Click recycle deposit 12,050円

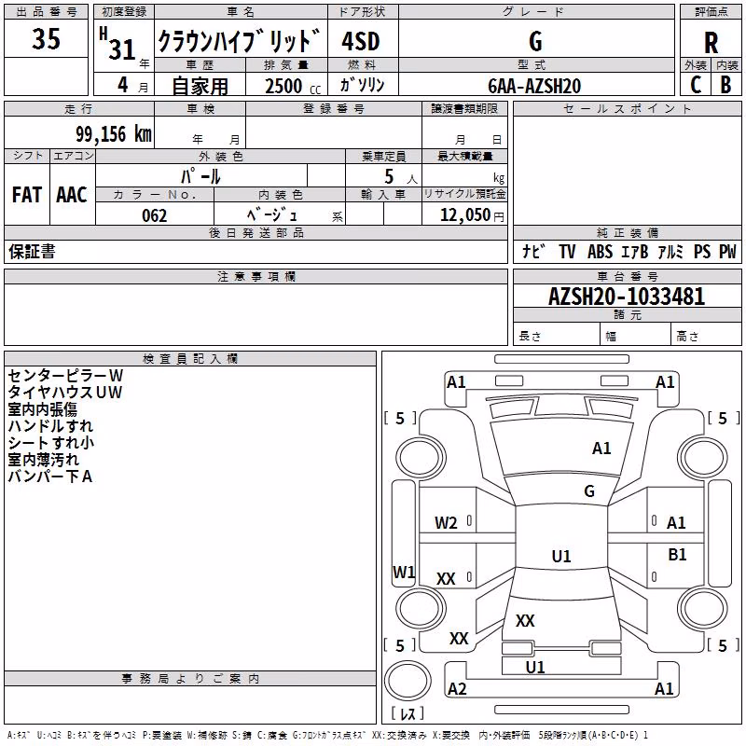click(472, 215)
